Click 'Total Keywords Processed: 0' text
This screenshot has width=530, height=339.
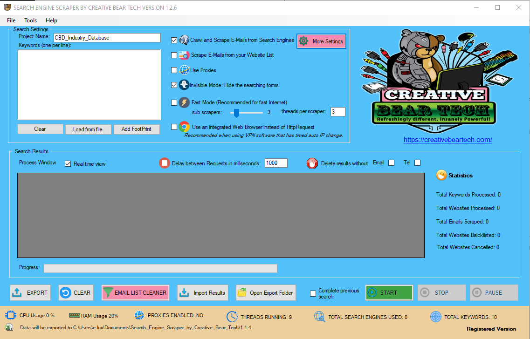point(468,195)
